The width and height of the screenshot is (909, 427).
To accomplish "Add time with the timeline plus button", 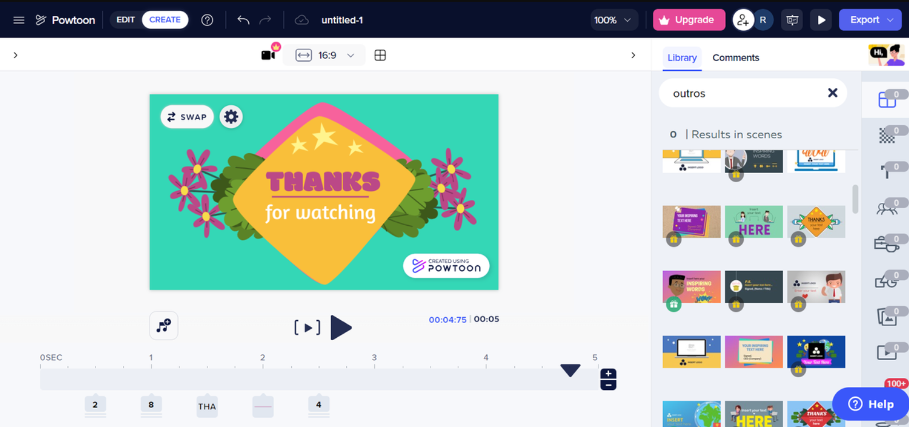I will click(608, 374).
